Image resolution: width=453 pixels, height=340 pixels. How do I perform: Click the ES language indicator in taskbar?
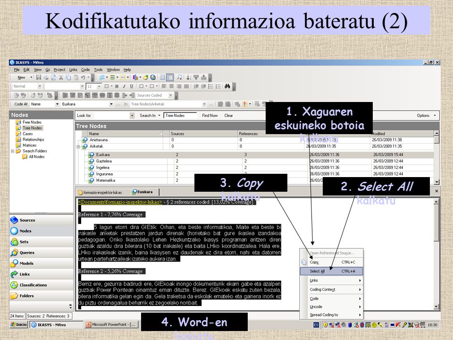pos(316,325)
